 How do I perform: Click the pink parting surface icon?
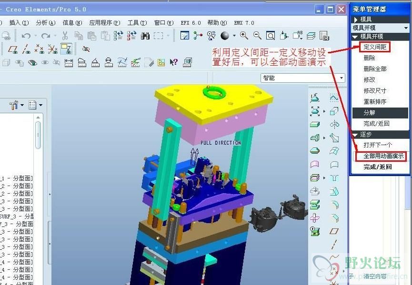(314, 165)
